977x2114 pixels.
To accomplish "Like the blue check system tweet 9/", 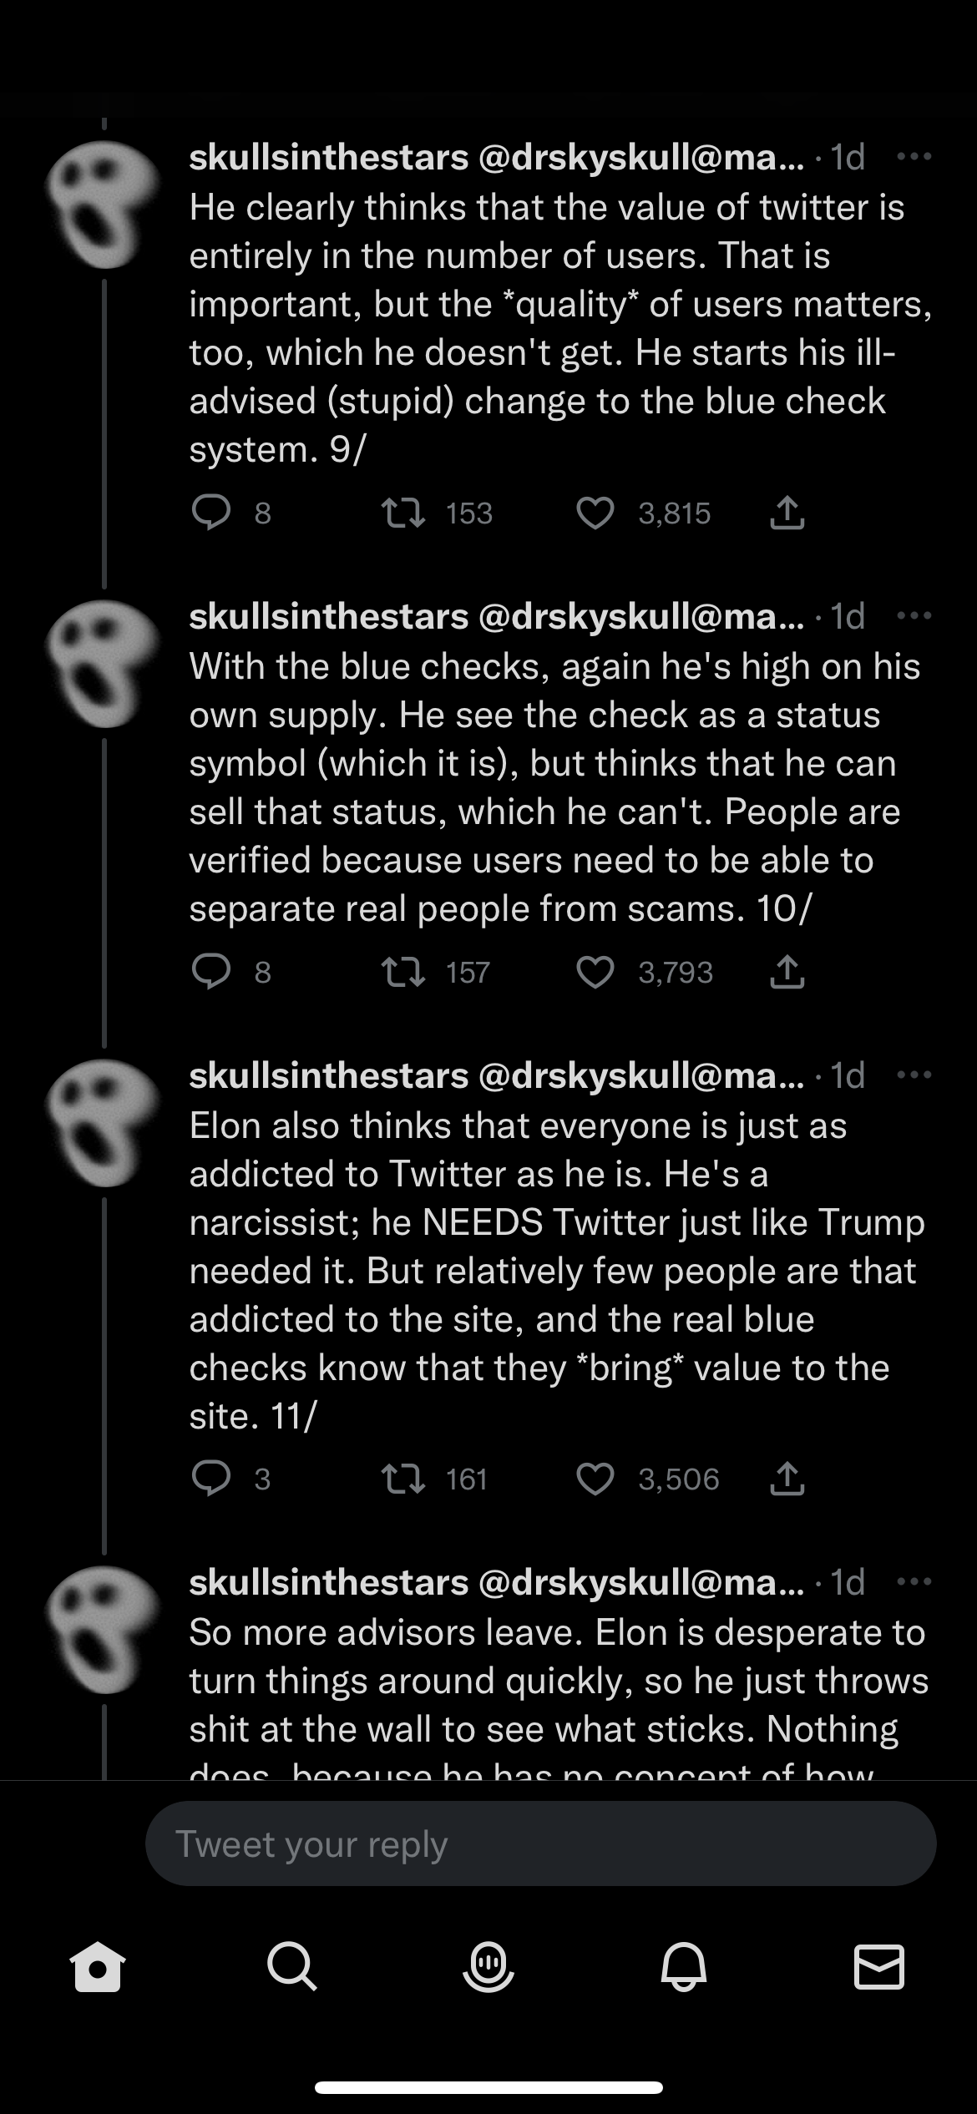I will pyautogui.click(x=595, y=513).
